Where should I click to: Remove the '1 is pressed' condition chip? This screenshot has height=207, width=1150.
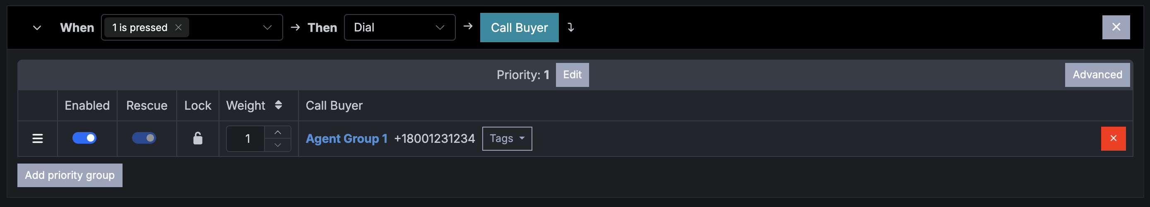(178, 27)
